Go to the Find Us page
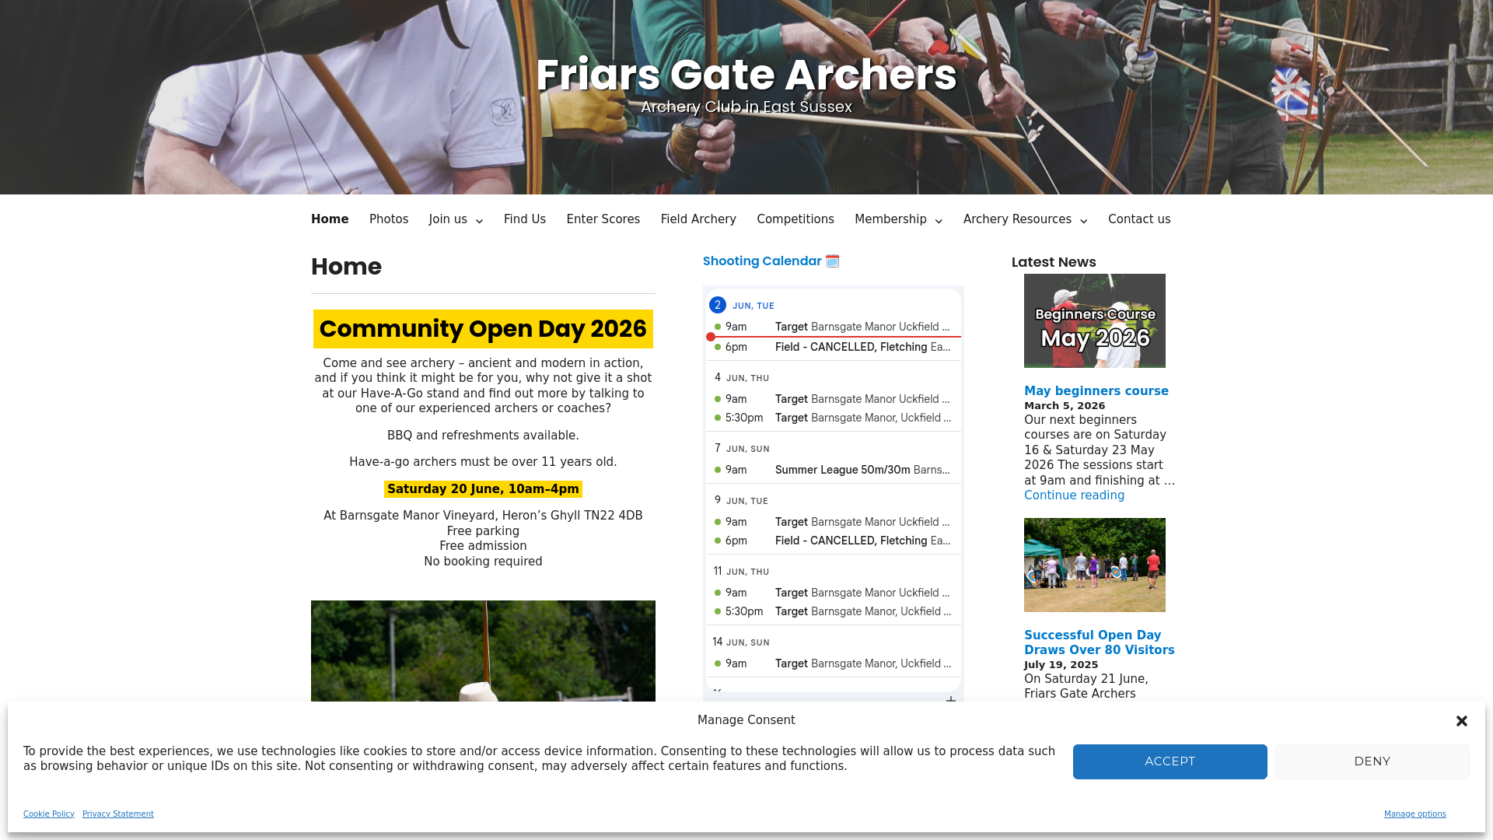Image resolution: width=1493 pixels, height=840 pixels. (x=525, y=219)
